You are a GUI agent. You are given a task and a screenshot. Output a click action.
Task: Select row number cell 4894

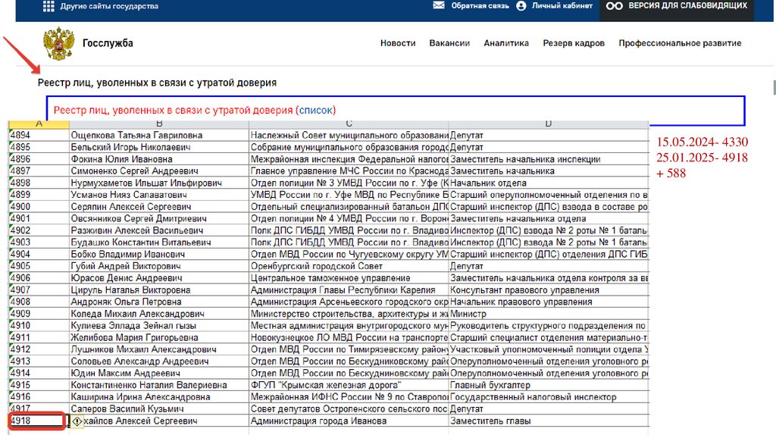point(39,135)
